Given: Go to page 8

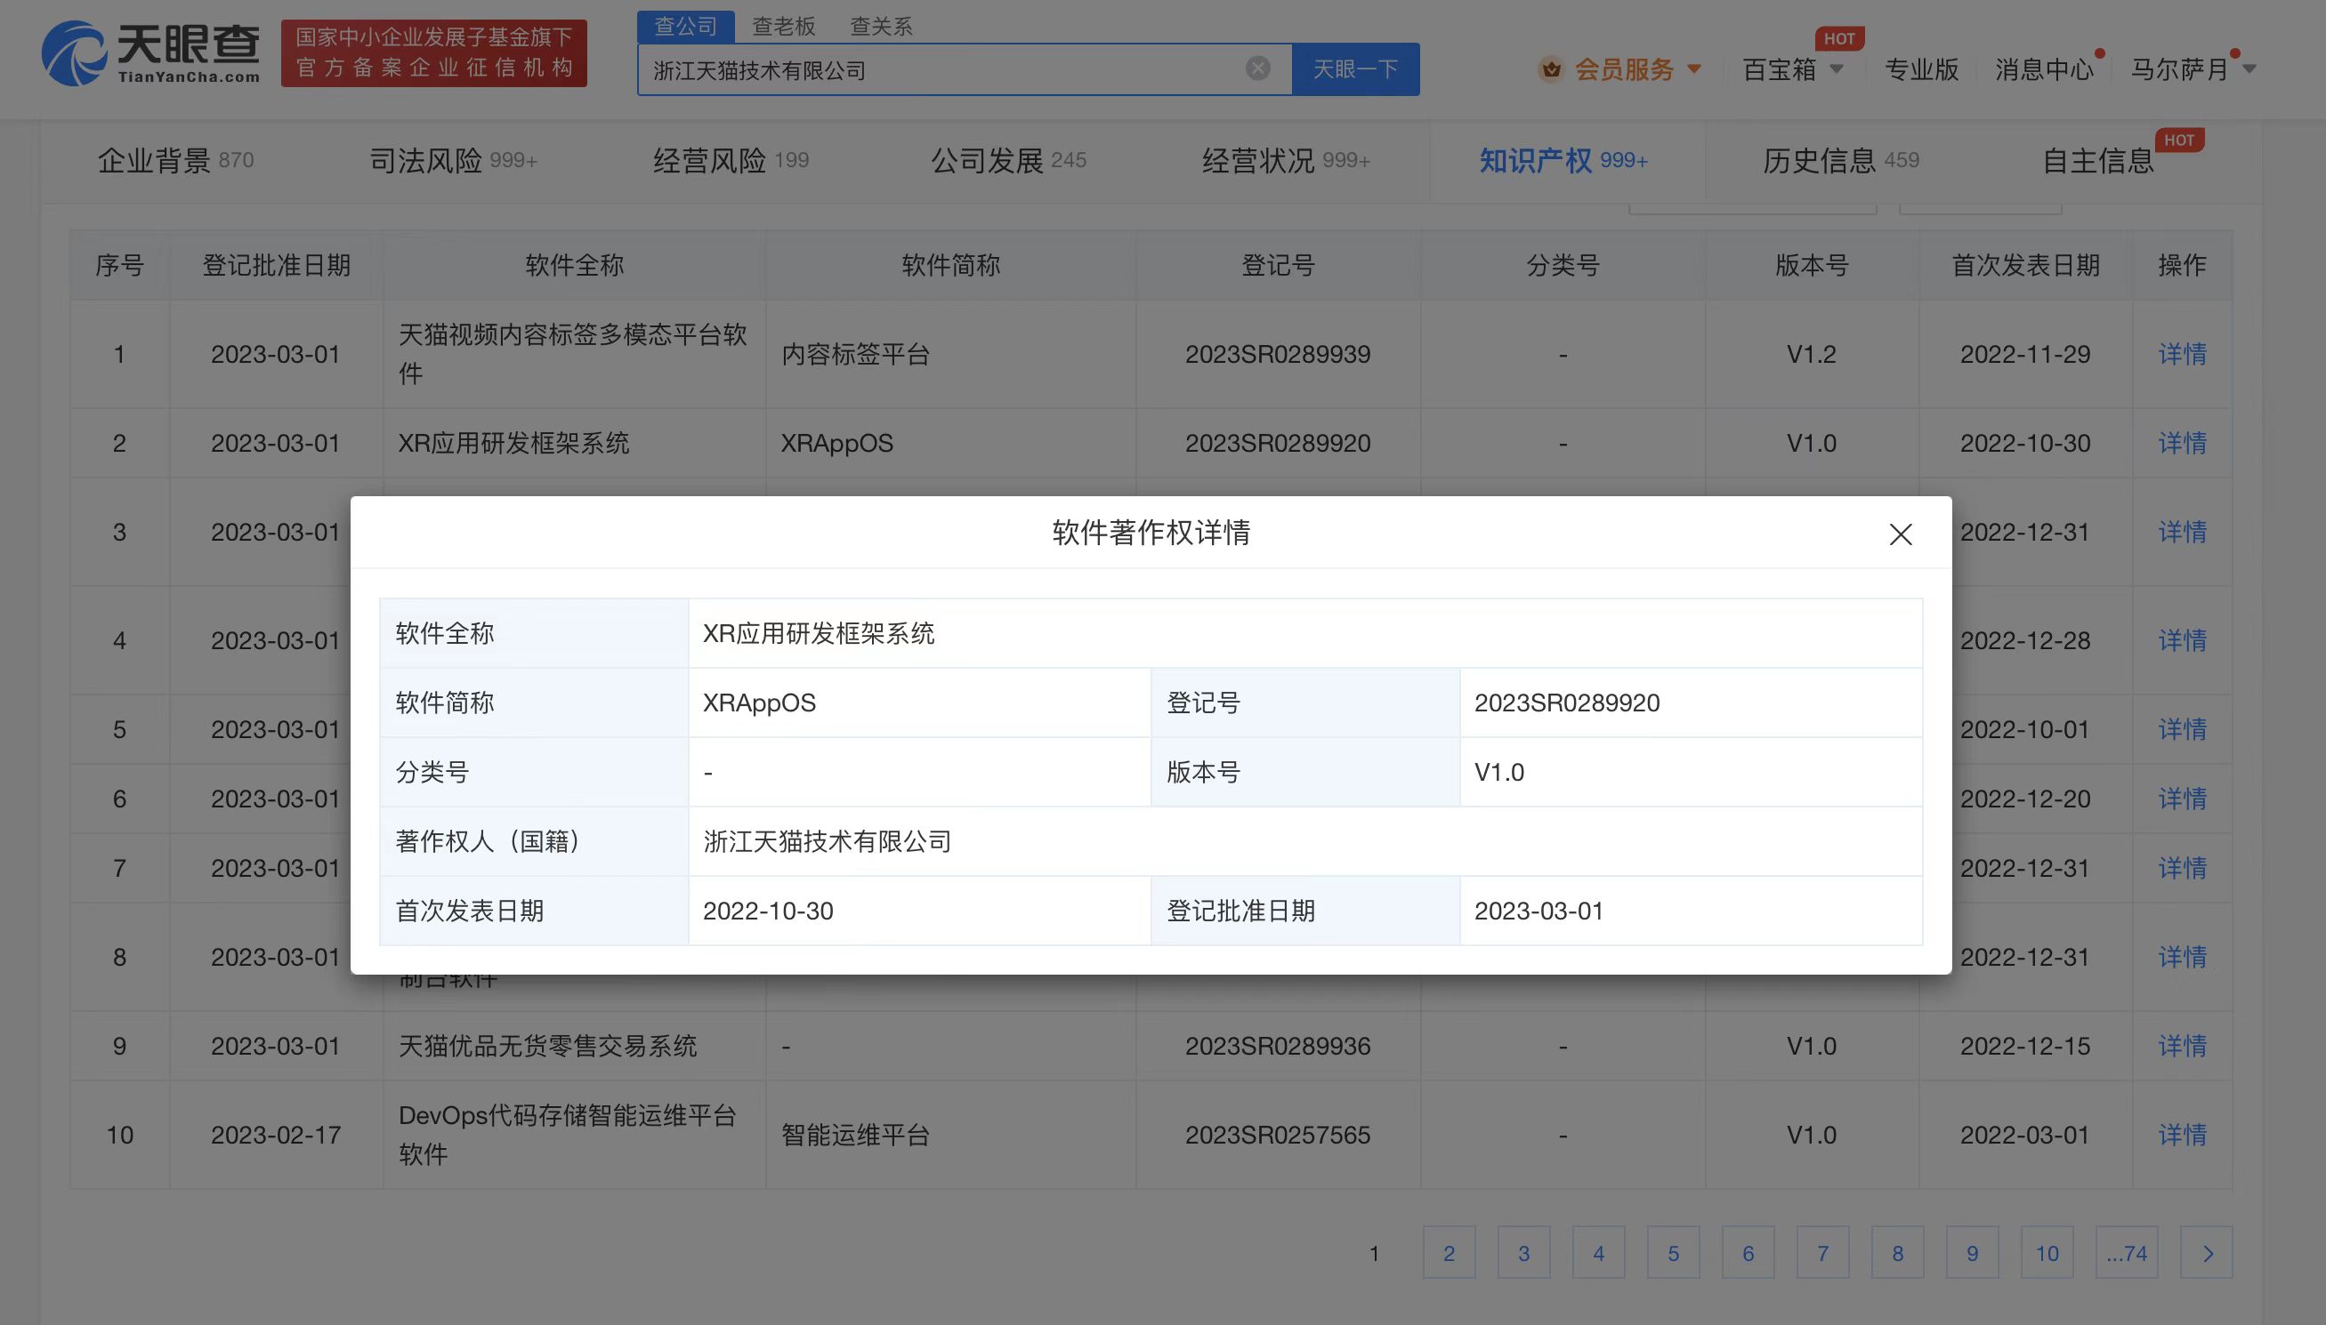Looking at the screenshot, I should click(x=1897, y=1253).
